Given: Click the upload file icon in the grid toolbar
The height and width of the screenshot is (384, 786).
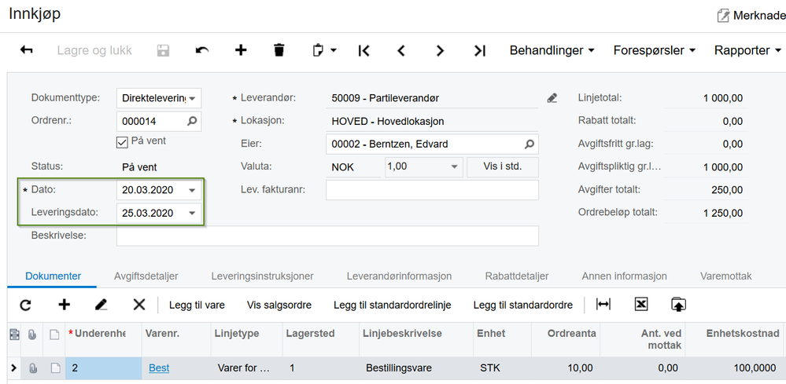Looking at the screenshot, I should pyautogui.click(x=678, y=304).
